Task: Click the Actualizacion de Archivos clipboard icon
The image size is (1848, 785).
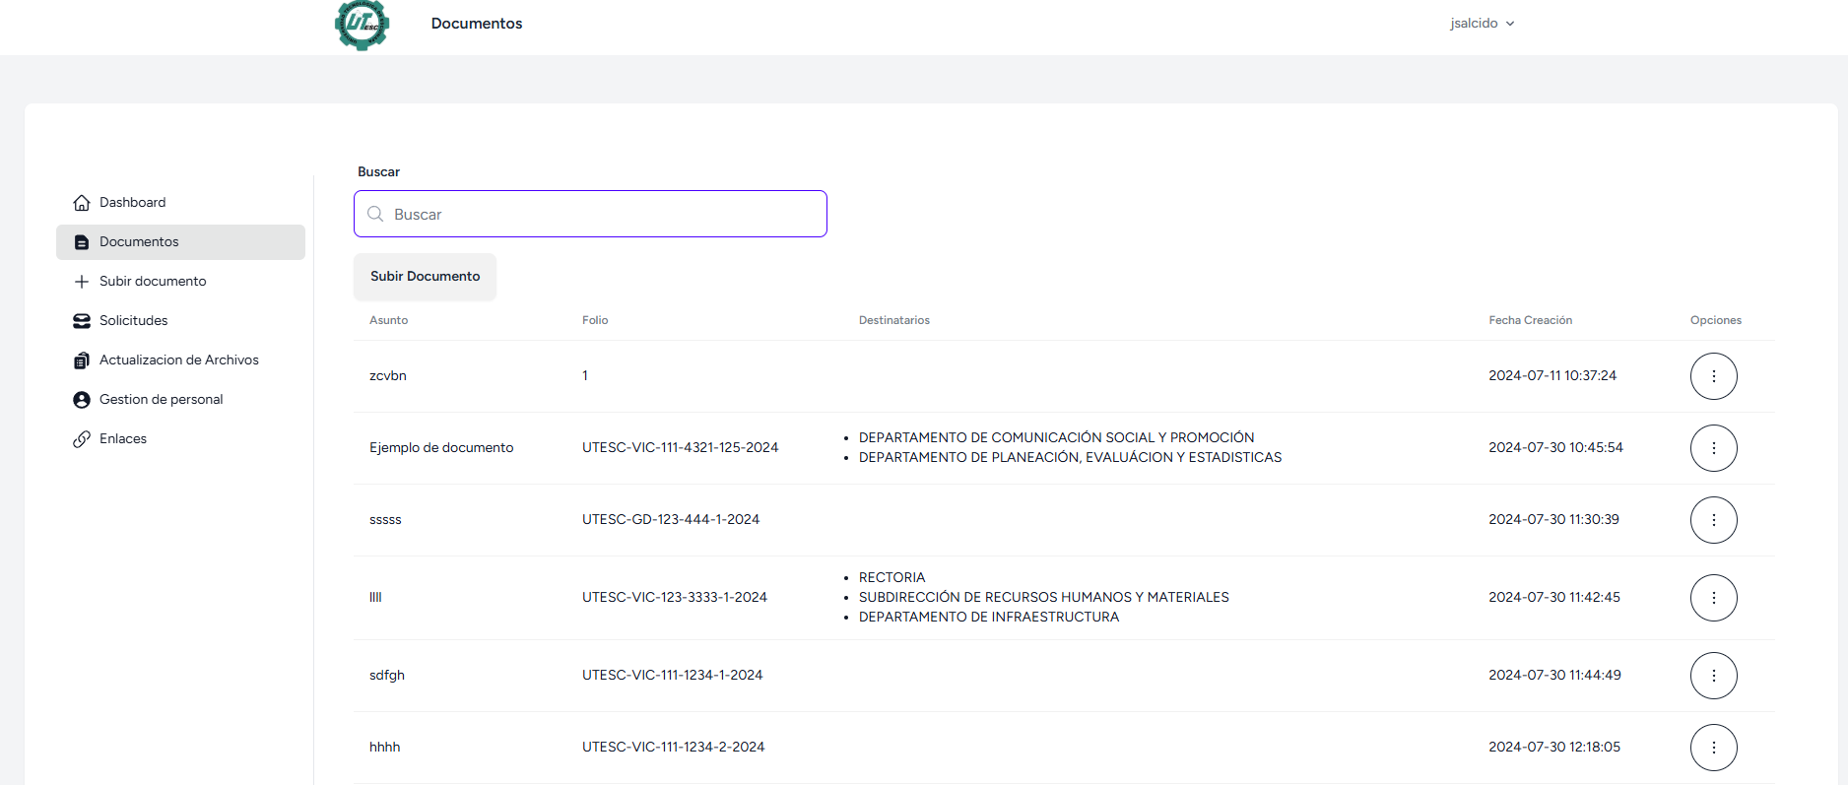Action: coord(82,360)
